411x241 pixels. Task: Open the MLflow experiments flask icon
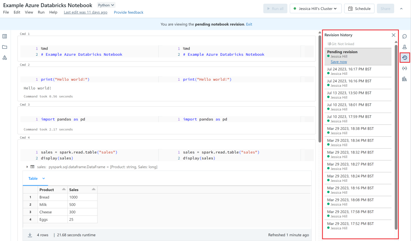coord(404,47)
